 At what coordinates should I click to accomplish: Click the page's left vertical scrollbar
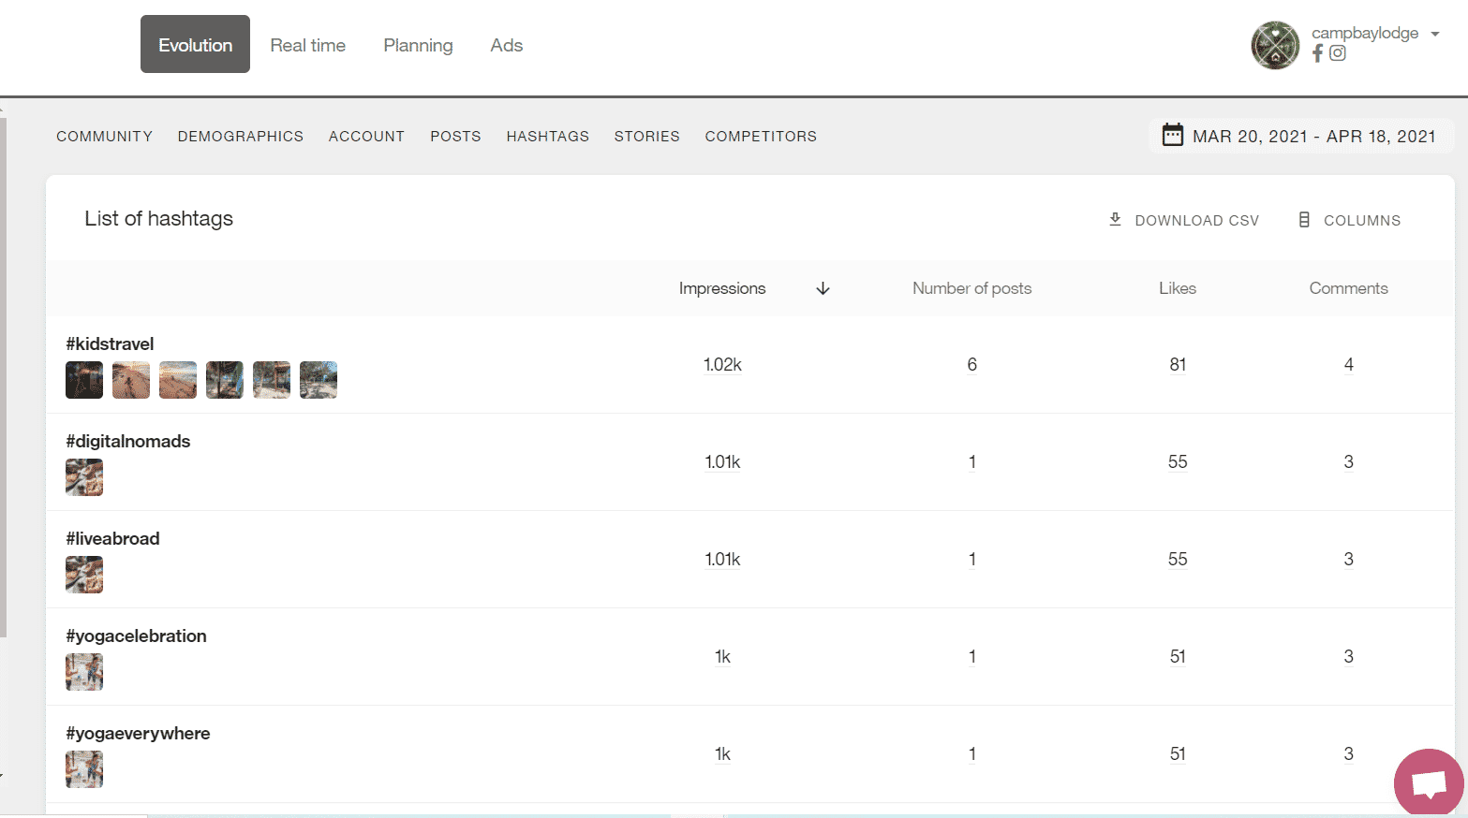click(x=3, y=377)
